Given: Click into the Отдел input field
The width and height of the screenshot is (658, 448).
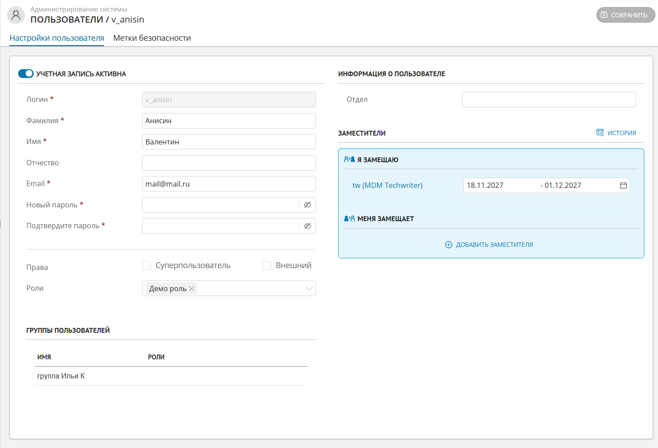Looking at the screenshot, I should tap(549, 100).
